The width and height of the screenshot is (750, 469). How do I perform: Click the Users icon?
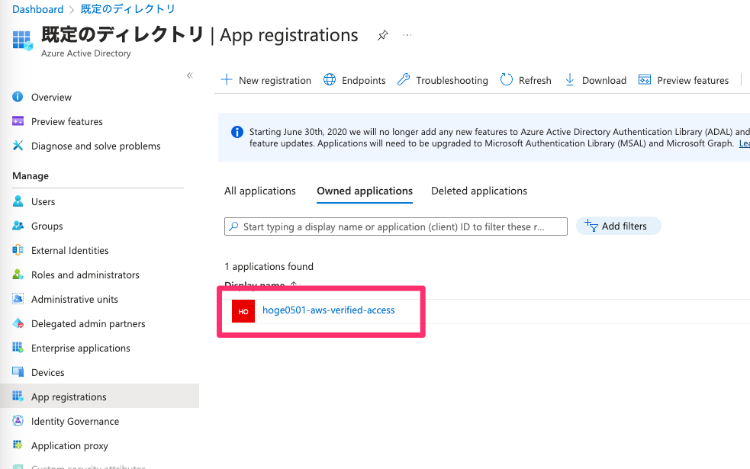tap(18, 201)
